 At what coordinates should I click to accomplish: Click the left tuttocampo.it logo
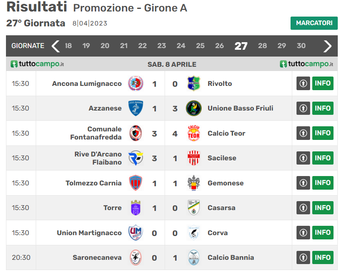pos(37,64)
